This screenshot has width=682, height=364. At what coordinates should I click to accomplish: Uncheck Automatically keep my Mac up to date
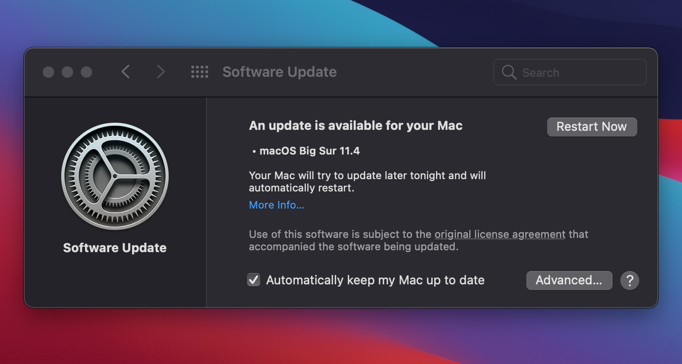click(x=254, y=280)
